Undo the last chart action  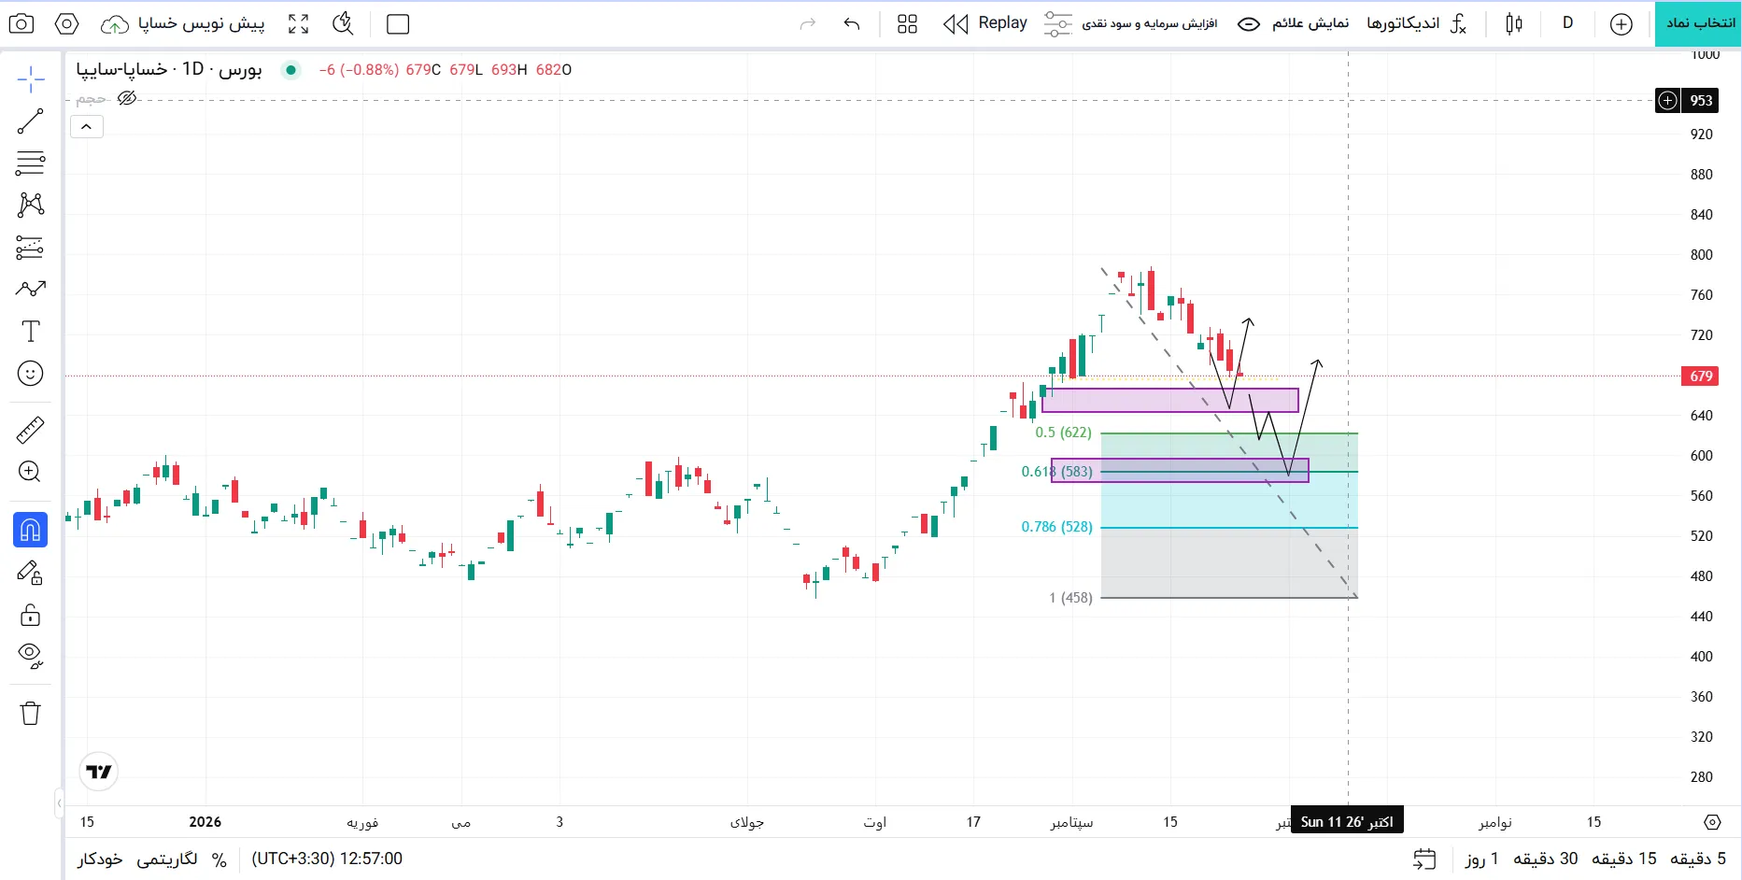point(851,24)
